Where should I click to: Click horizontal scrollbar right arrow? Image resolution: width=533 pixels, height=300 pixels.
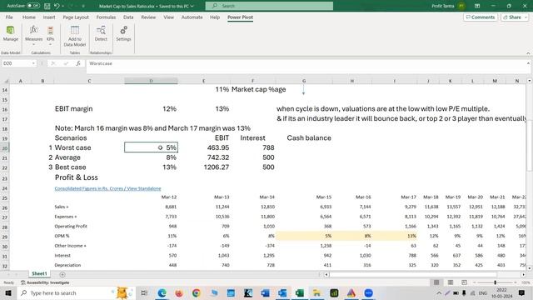[x=524, y=274]
